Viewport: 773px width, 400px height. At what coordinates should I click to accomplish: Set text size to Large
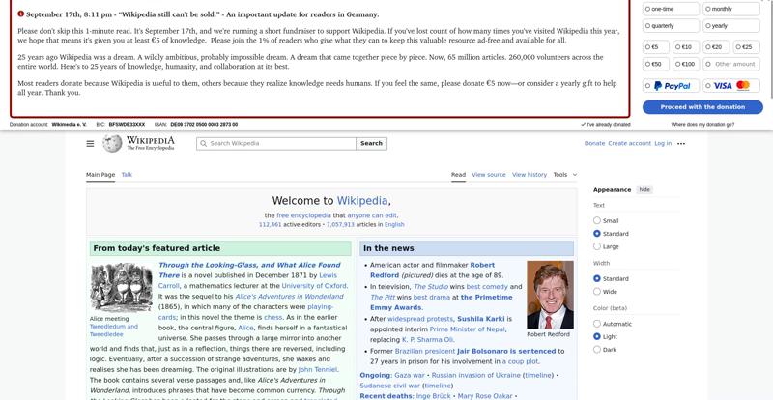[597, 246]
